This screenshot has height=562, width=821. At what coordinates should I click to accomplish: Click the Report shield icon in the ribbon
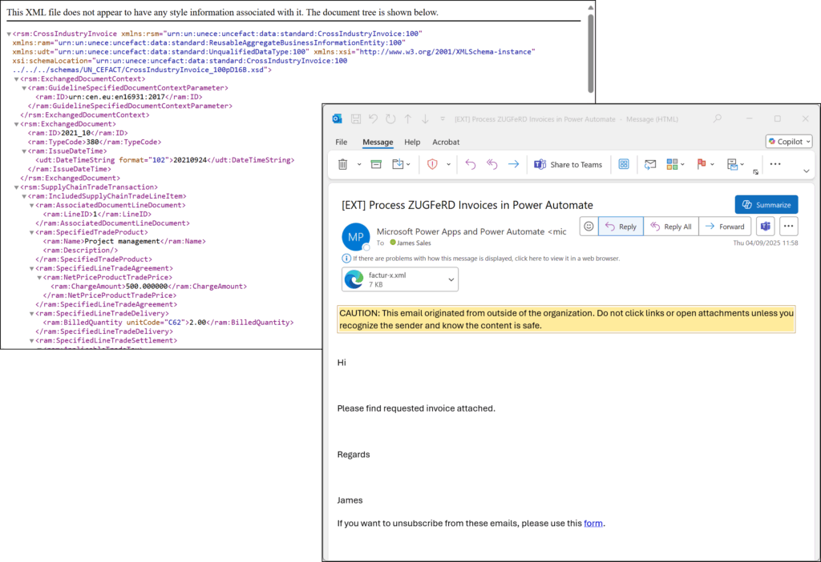432,165
